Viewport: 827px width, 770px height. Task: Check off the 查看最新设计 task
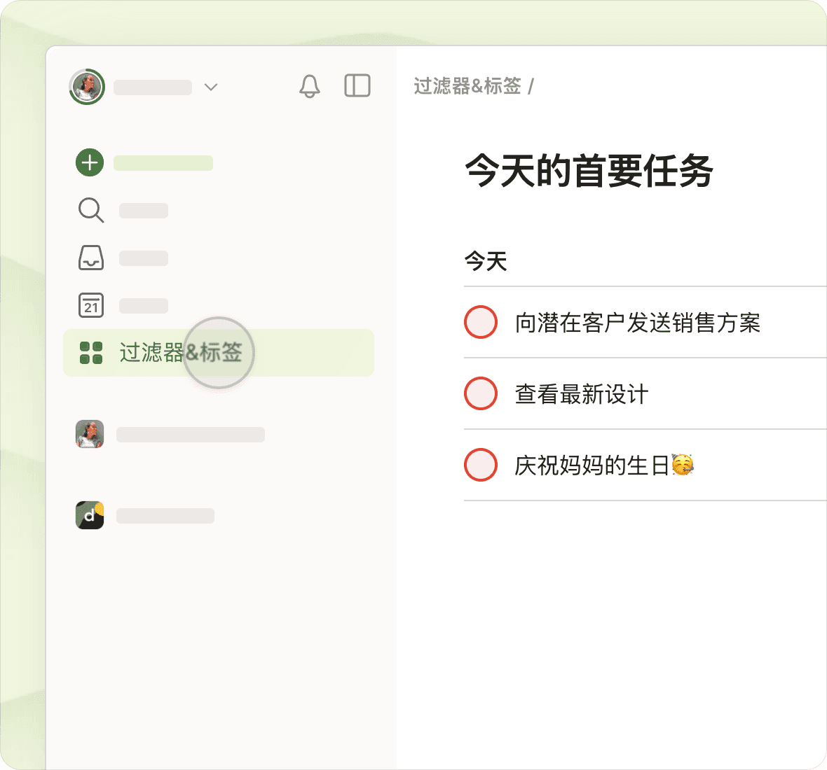click(481, 393)
